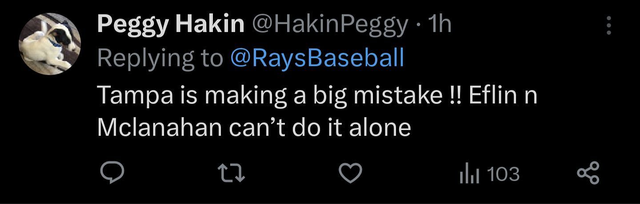The image size is (640, 204).
Task: Open the @RaysBaseball mention link
Action: click(317, 58)
